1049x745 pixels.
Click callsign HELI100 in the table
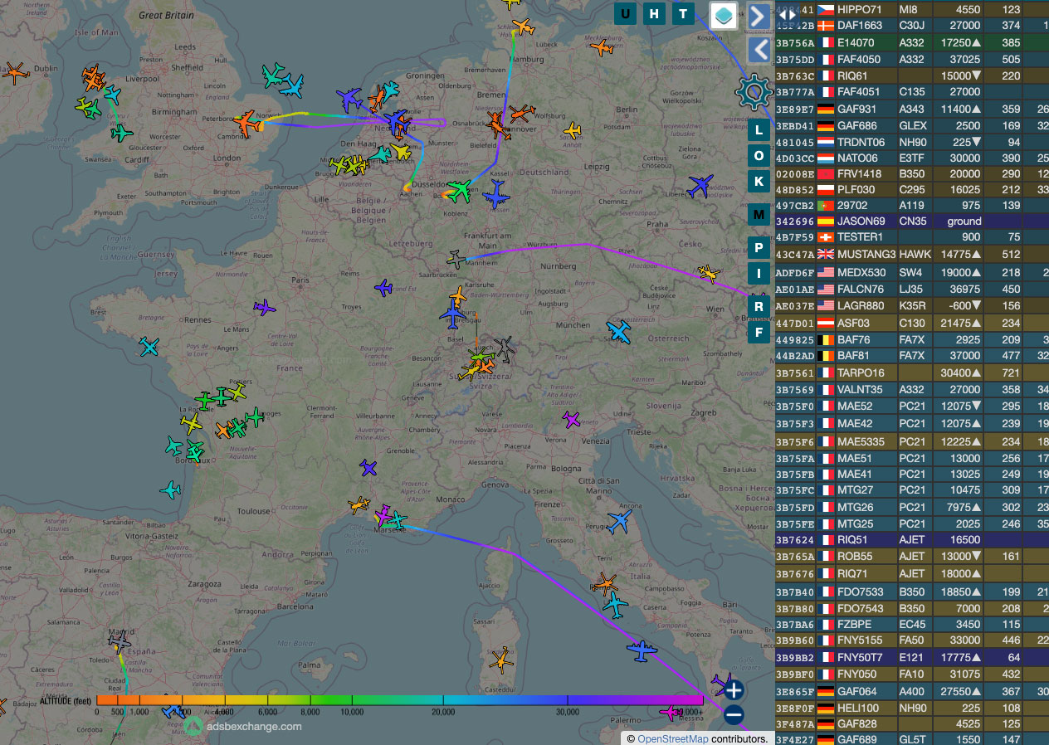coord(858,708)
